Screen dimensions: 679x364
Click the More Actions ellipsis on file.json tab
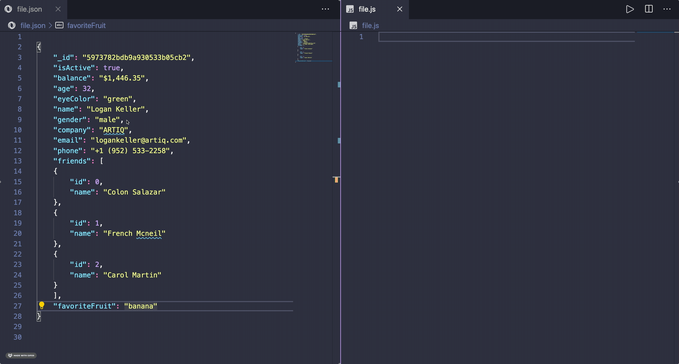tap(325, 9)
